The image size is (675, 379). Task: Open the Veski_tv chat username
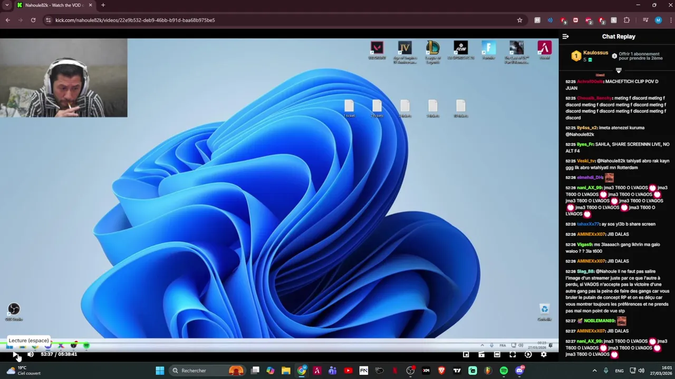586,161
